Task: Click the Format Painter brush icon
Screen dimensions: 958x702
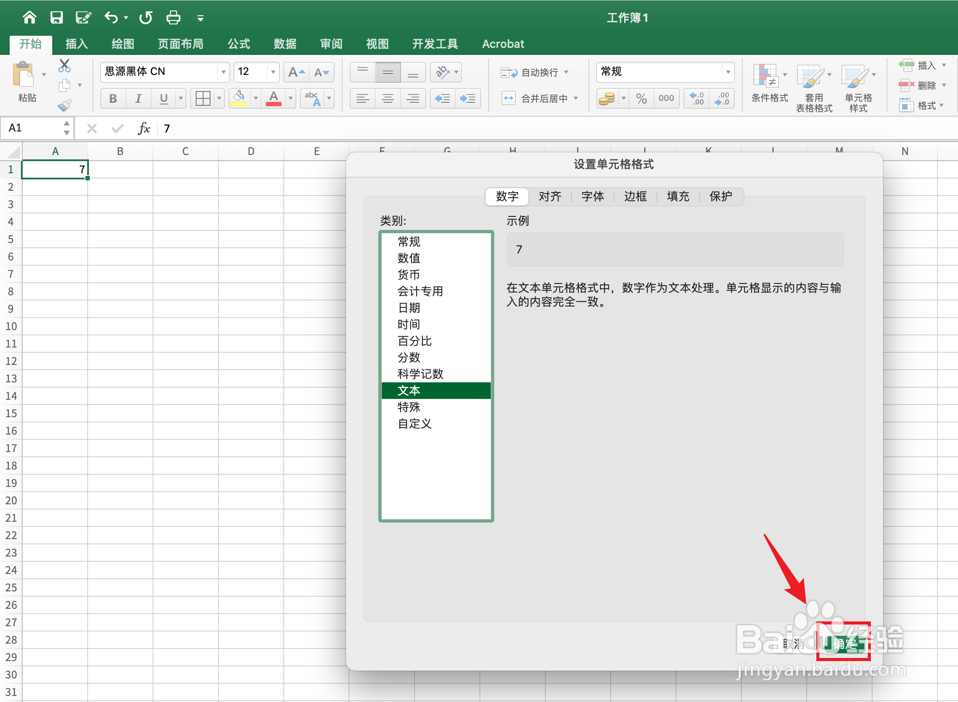Action: 65,105
